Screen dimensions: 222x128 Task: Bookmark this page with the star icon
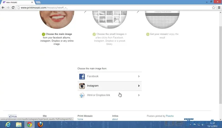point(213,7)
